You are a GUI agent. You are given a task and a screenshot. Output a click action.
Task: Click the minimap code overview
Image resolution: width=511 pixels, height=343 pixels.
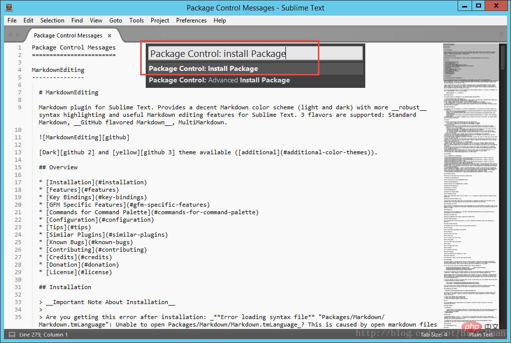tap(471, 186)
